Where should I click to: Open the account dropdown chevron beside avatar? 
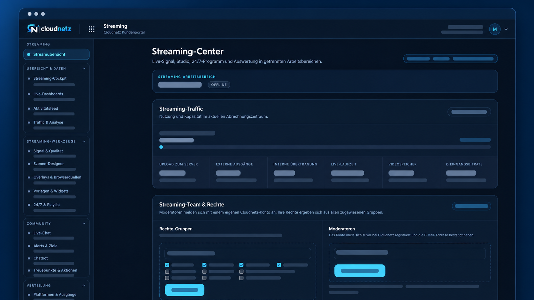pos(506,29)
